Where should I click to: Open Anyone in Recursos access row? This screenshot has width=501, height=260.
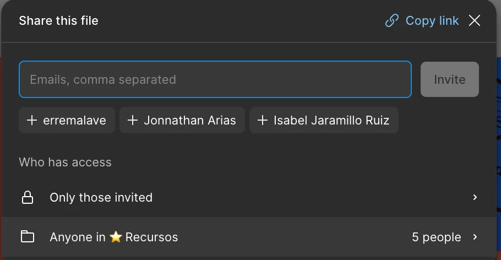(249, 237)
